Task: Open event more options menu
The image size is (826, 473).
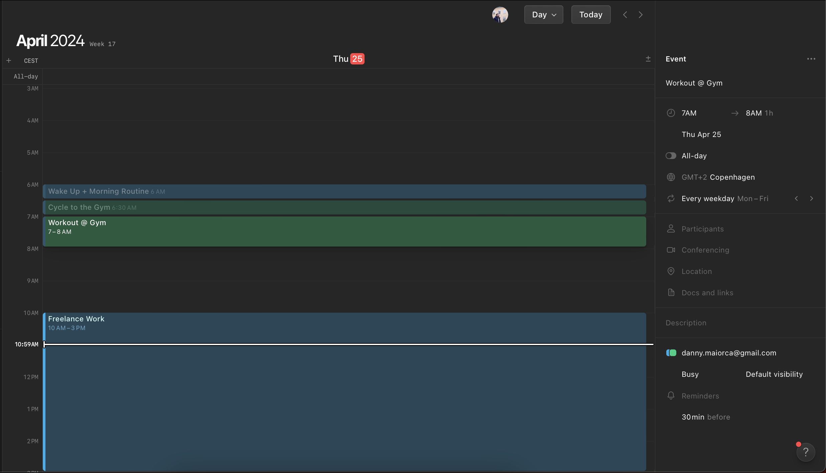Action: tap(812, 58)
